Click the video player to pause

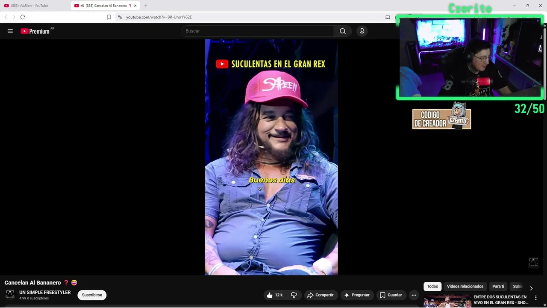tap(271, 157)
